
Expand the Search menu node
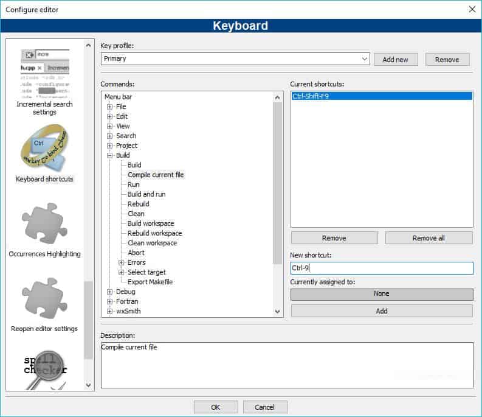[110, 136]
